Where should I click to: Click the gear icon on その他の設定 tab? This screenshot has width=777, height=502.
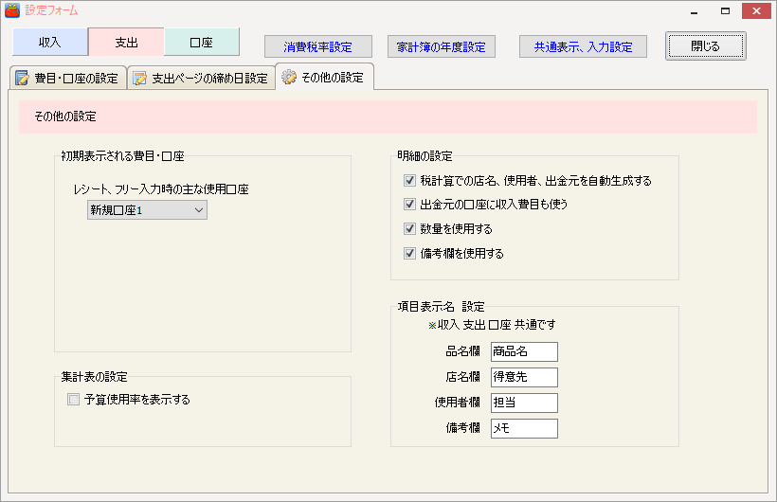[x=289, y=77]
